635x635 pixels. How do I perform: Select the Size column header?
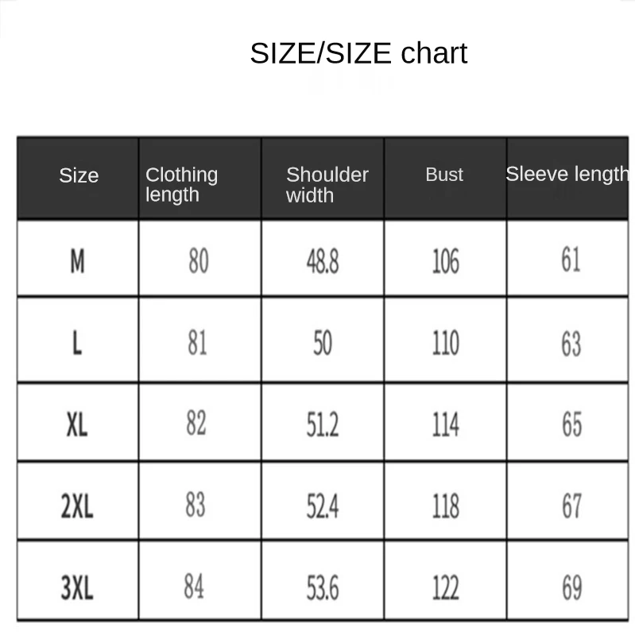pos(79,176)
